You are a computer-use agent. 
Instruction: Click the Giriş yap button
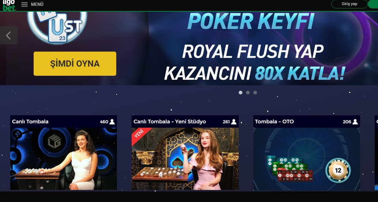coord(349,4)
